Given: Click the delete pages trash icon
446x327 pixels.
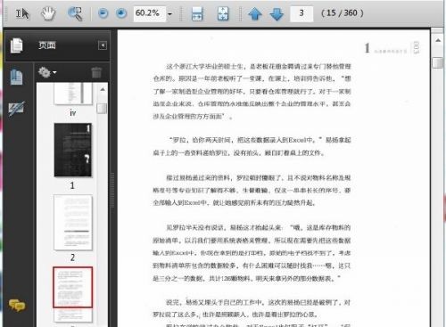Looking at the screenshot, I should pos(96,72).
